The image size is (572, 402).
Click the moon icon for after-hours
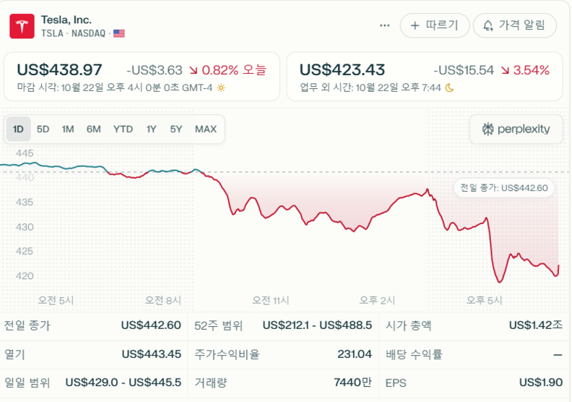coord(449,88)
